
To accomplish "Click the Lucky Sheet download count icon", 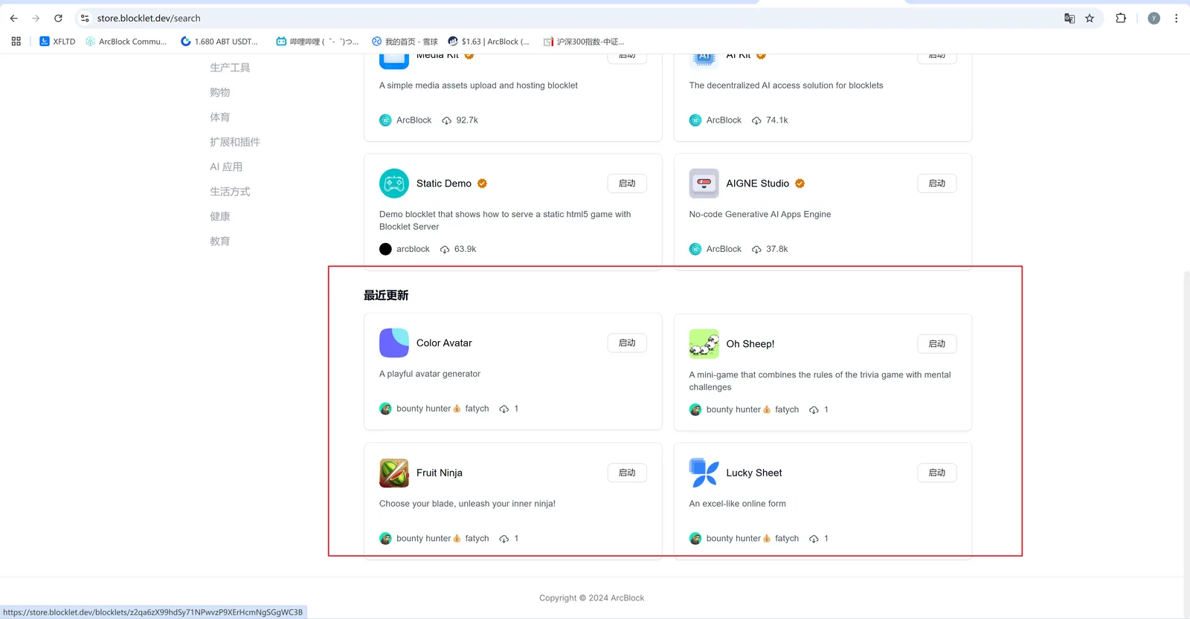I will pos(814,539).
